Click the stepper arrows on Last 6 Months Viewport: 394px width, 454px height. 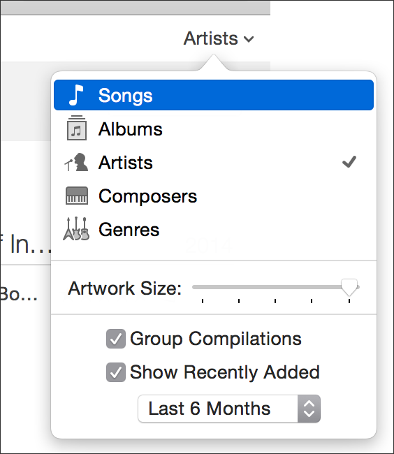[309, 409]
